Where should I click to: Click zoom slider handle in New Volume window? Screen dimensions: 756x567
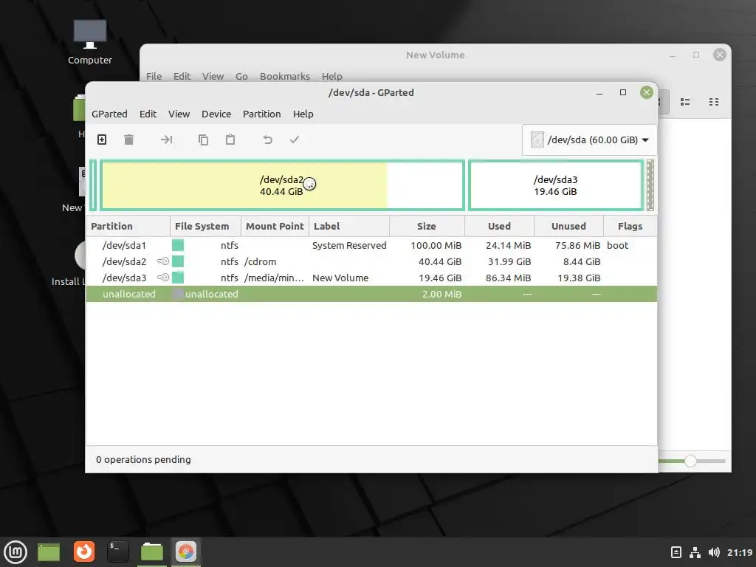[690, 461]
